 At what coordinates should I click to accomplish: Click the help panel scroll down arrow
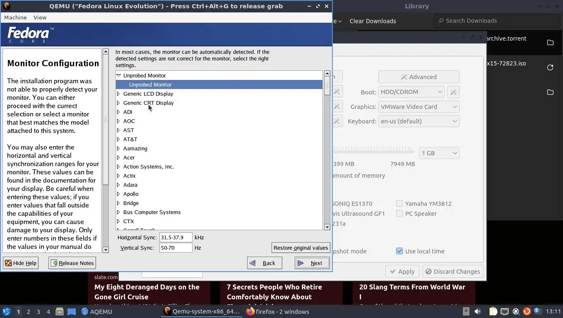click(x=106, y=250)
